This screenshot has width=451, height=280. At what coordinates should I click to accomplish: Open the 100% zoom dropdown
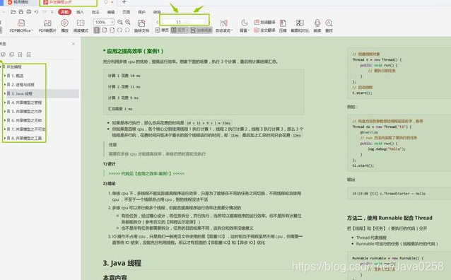[112, 22]
